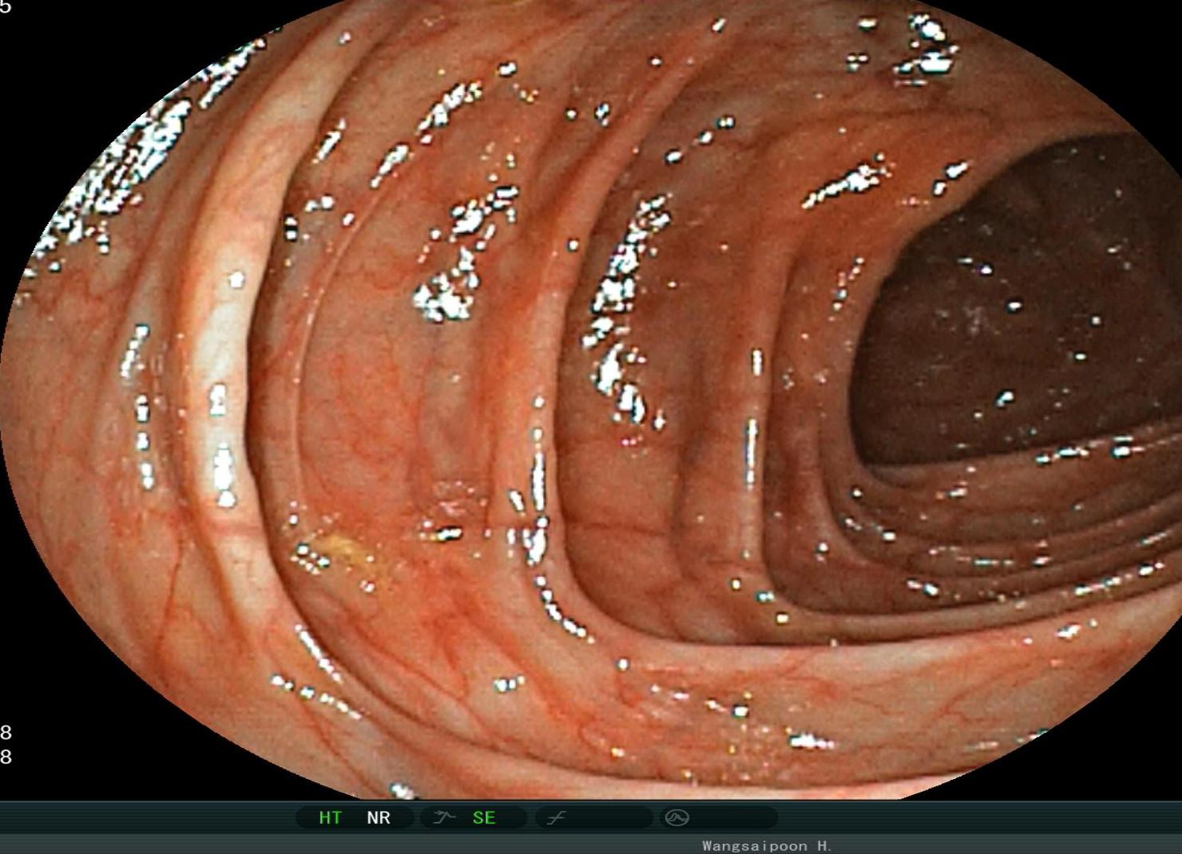1182x854 pixels.
Task: Click the name Wangsaipoon H.
Action: [768, 845]
